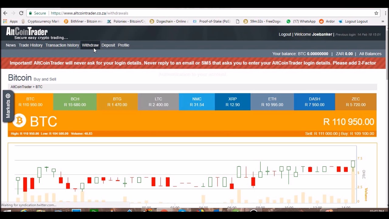This screenshot has width=389, height=219.
Task: Select the LTC market tile
Action: [x=158, y=102]
